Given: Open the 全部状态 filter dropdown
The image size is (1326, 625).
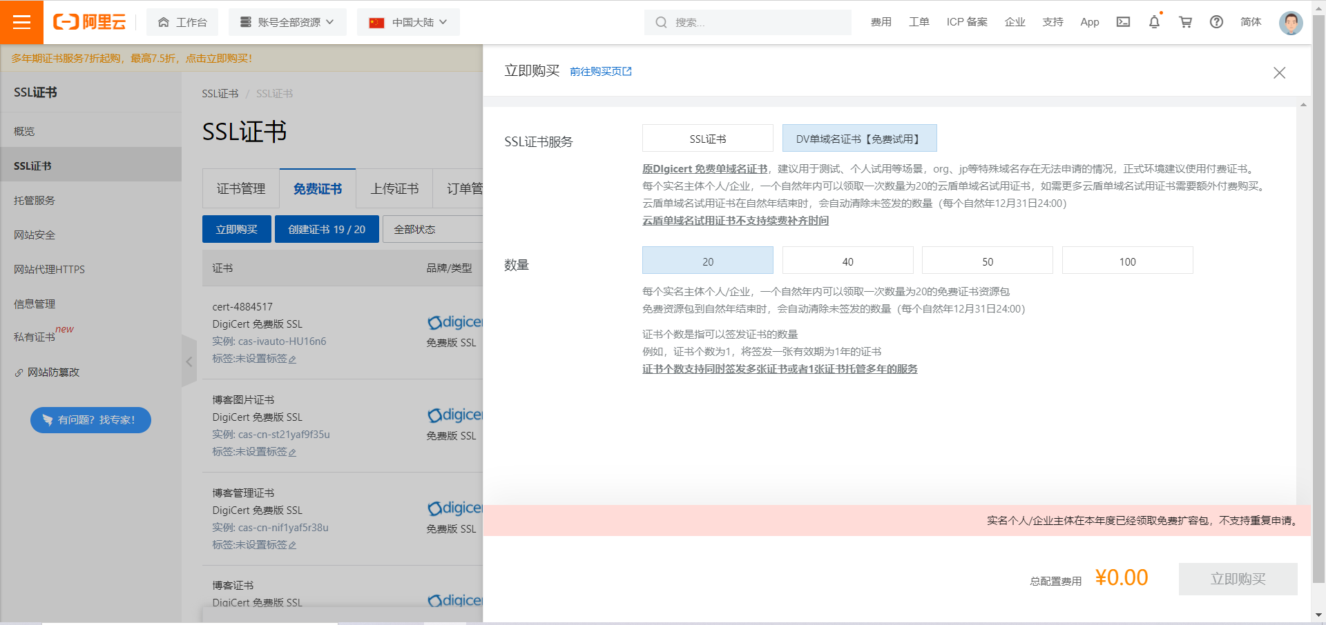Looking at the screenshot, I should (x=432, y=229).
